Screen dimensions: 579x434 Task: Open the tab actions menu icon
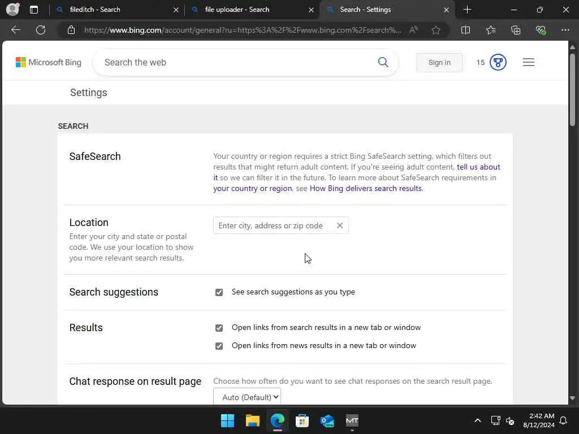coord(33,10)
